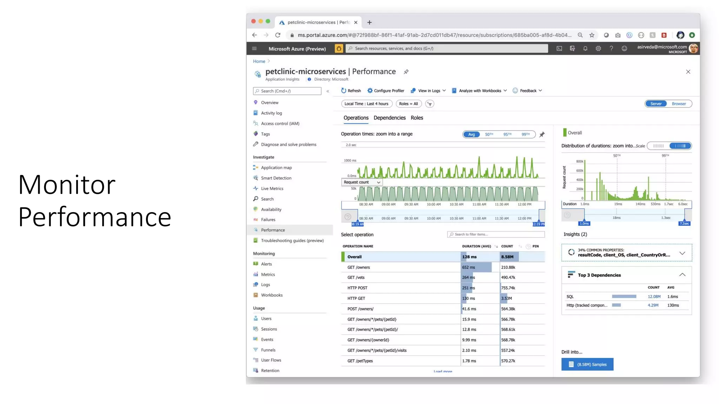Switch to the Dependencies tab

click(389, 118)
